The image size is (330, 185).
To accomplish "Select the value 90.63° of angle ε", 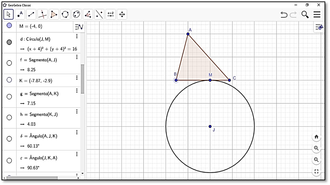I will (x=33, y=168).
